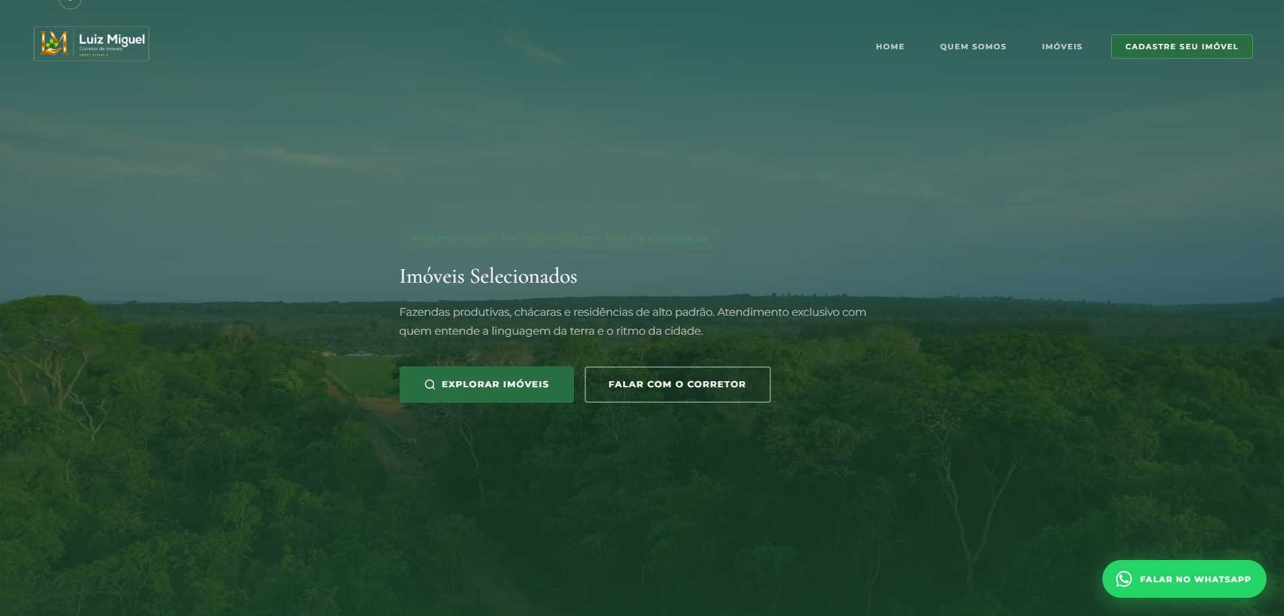Image resolution: width=1284 pixels, height=616 pixels.
Task: Go to Quem Somos page
Action: 973,47
